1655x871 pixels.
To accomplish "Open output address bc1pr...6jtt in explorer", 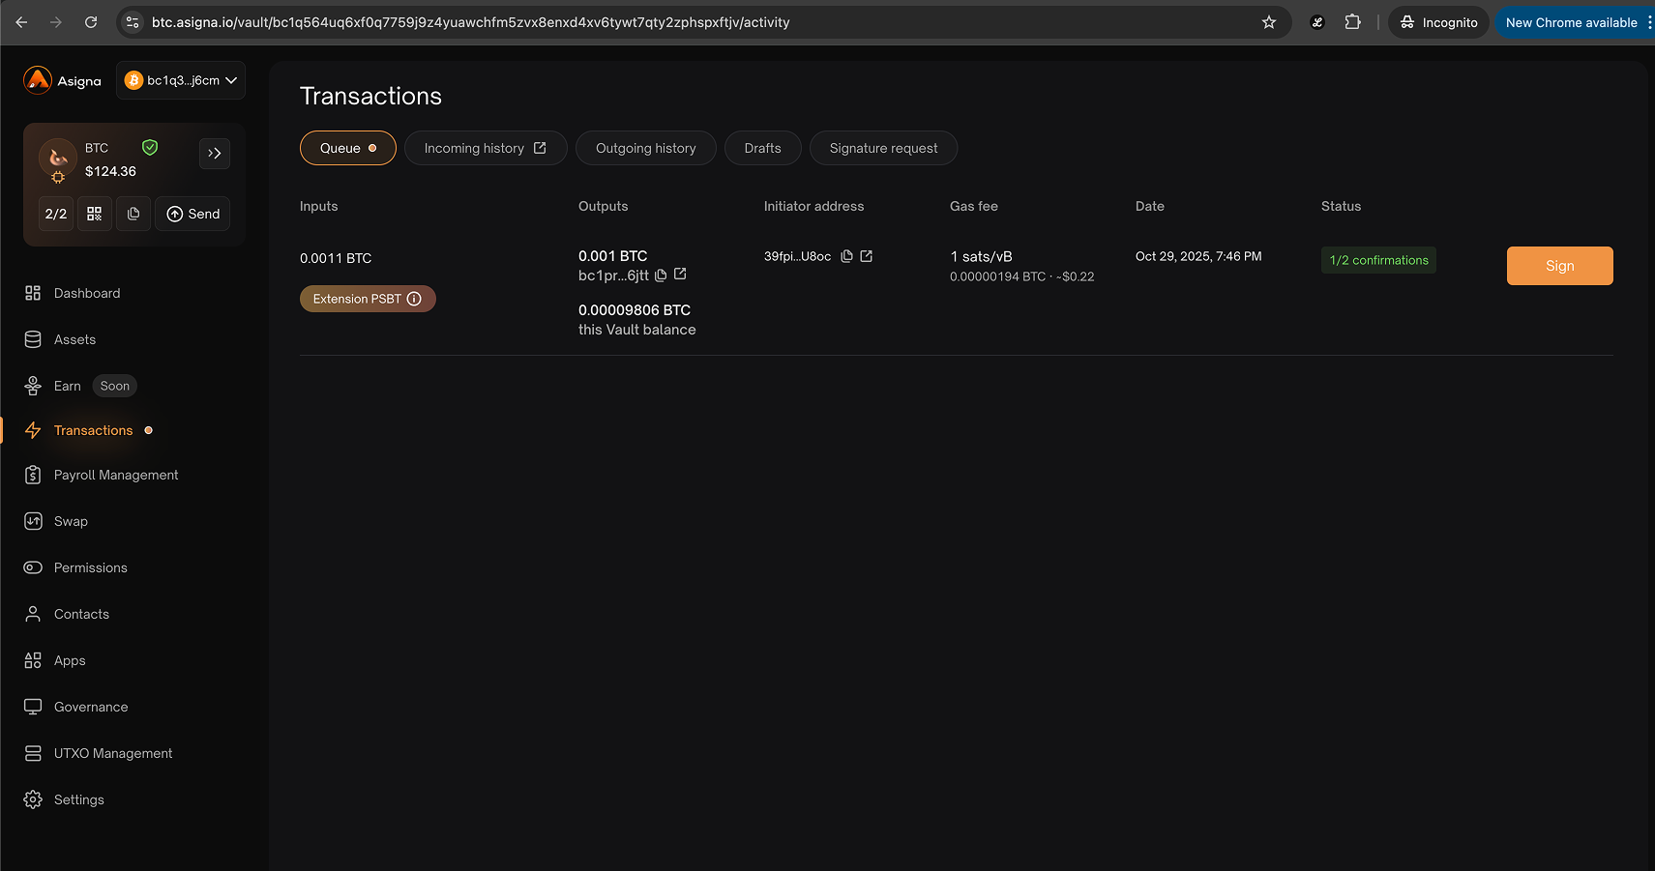I will pos(680,275).
